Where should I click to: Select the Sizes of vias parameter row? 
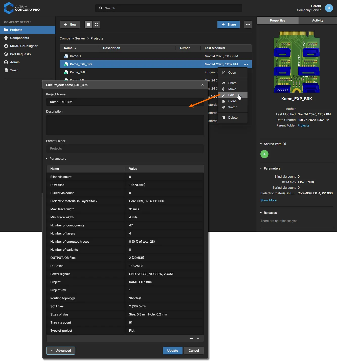click(125, 314)
